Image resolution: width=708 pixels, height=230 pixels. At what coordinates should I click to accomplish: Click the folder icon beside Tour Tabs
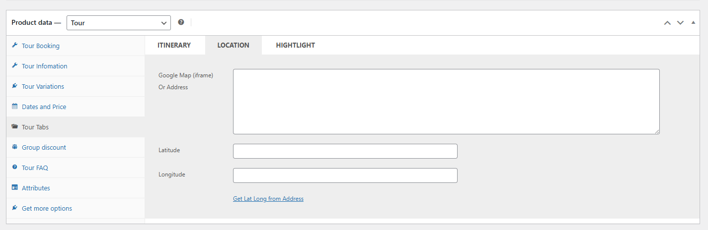tap(14, 127)
